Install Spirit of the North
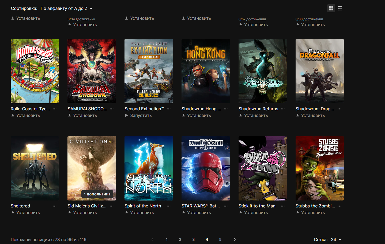Screen dimensions: 385x244 click(139, 213)
